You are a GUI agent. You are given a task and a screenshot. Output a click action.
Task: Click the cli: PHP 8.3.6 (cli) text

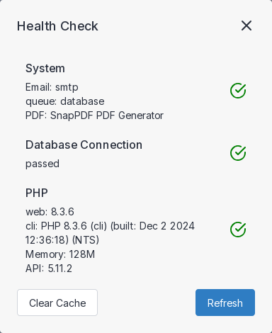pyautogui.click(x=67, y=226)
